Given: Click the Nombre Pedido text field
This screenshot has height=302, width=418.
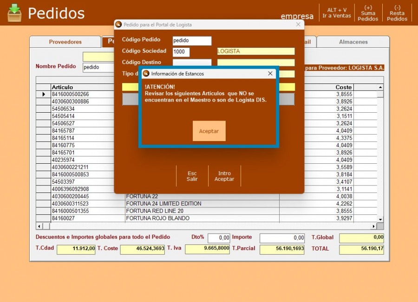Looking at the screenshot, I should point(98,67).
